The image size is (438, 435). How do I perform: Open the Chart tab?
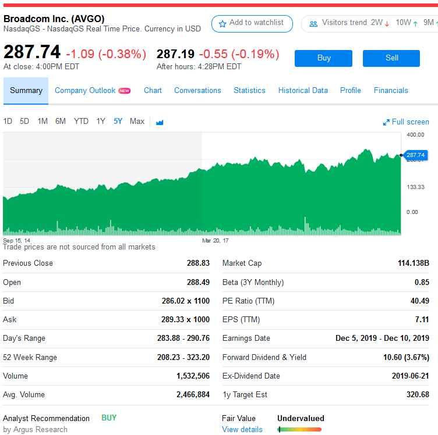coord(153,91)
